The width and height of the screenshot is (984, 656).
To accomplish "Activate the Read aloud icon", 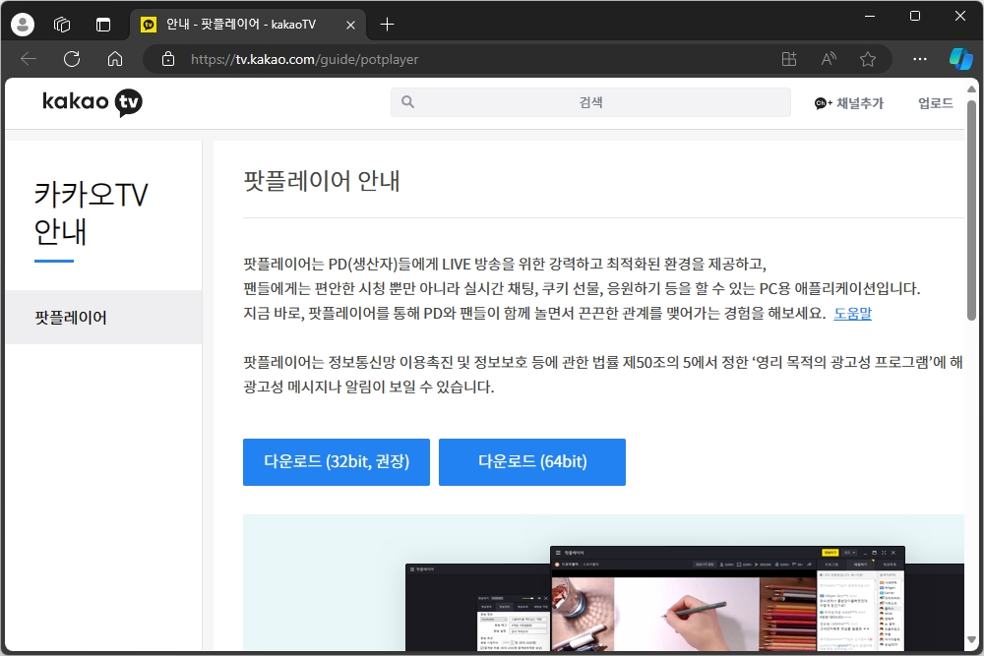I will pyautogui.click(x=829, y=59).
